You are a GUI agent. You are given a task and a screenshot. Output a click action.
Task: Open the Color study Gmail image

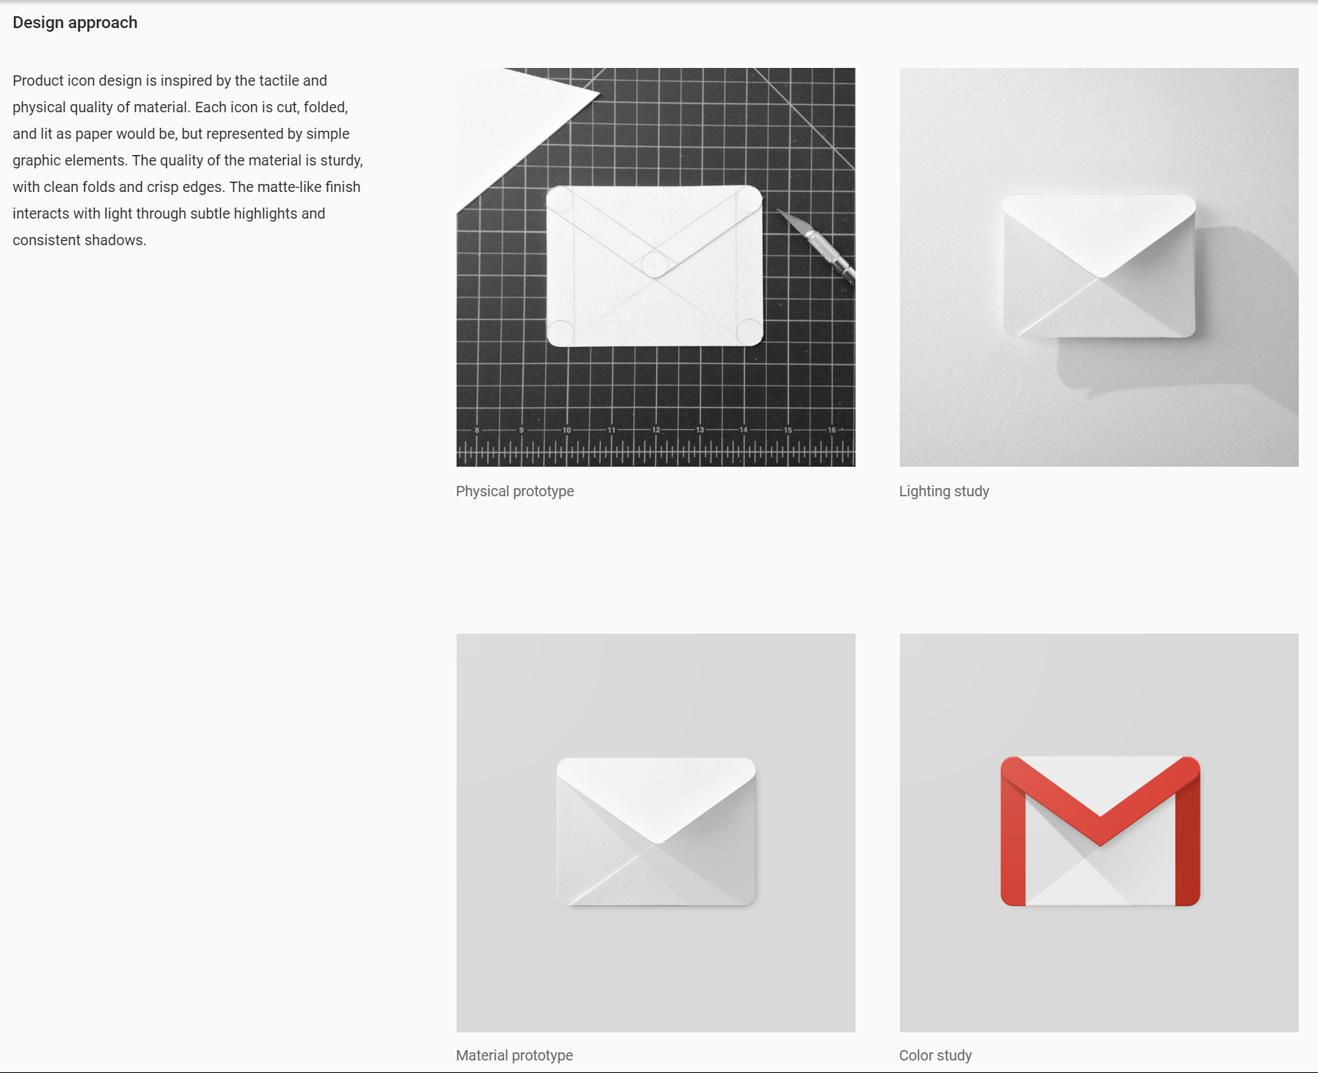(1099, 832)
